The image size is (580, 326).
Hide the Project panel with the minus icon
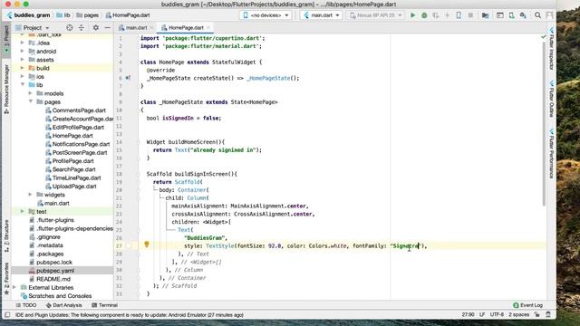(107, 28)
